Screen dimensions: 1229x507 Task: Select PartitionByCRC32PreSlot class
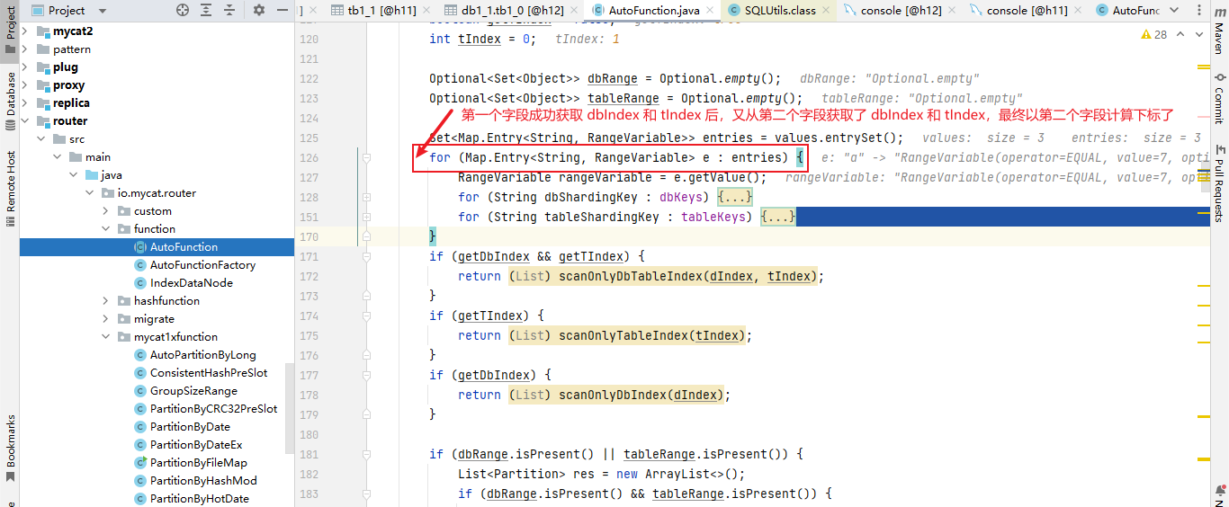pyautogui.click(x=213, y=408)
